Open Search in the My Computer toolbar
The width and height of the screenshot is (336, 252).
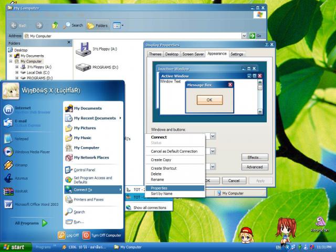73,26
